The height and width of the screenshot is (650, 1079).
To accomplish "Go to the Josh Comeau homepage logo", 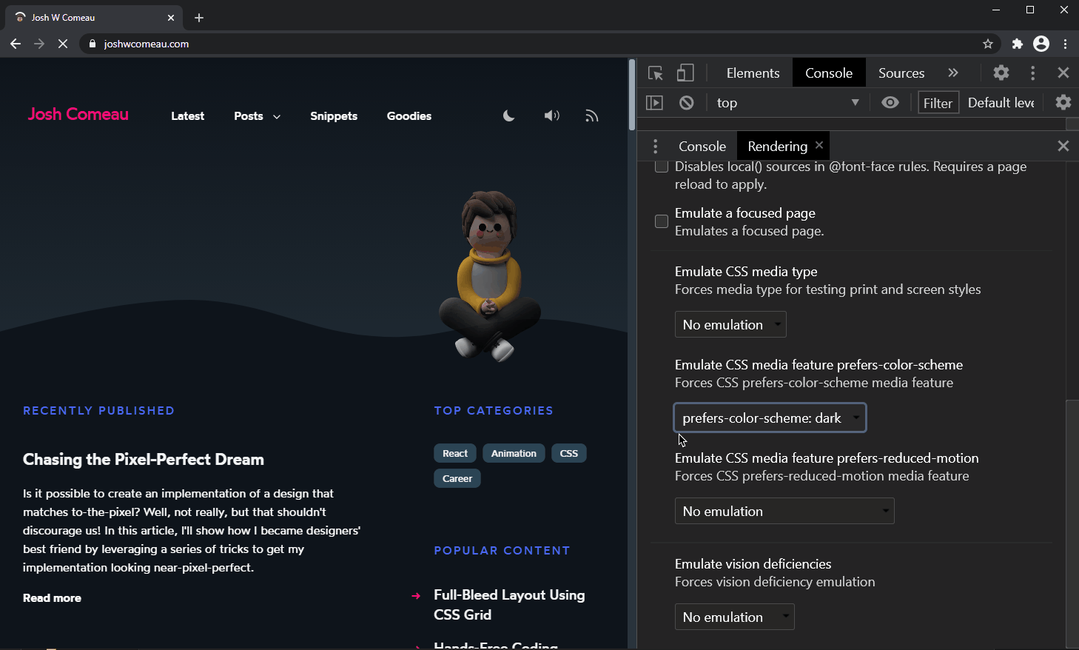I will click(x=78, y=114).
